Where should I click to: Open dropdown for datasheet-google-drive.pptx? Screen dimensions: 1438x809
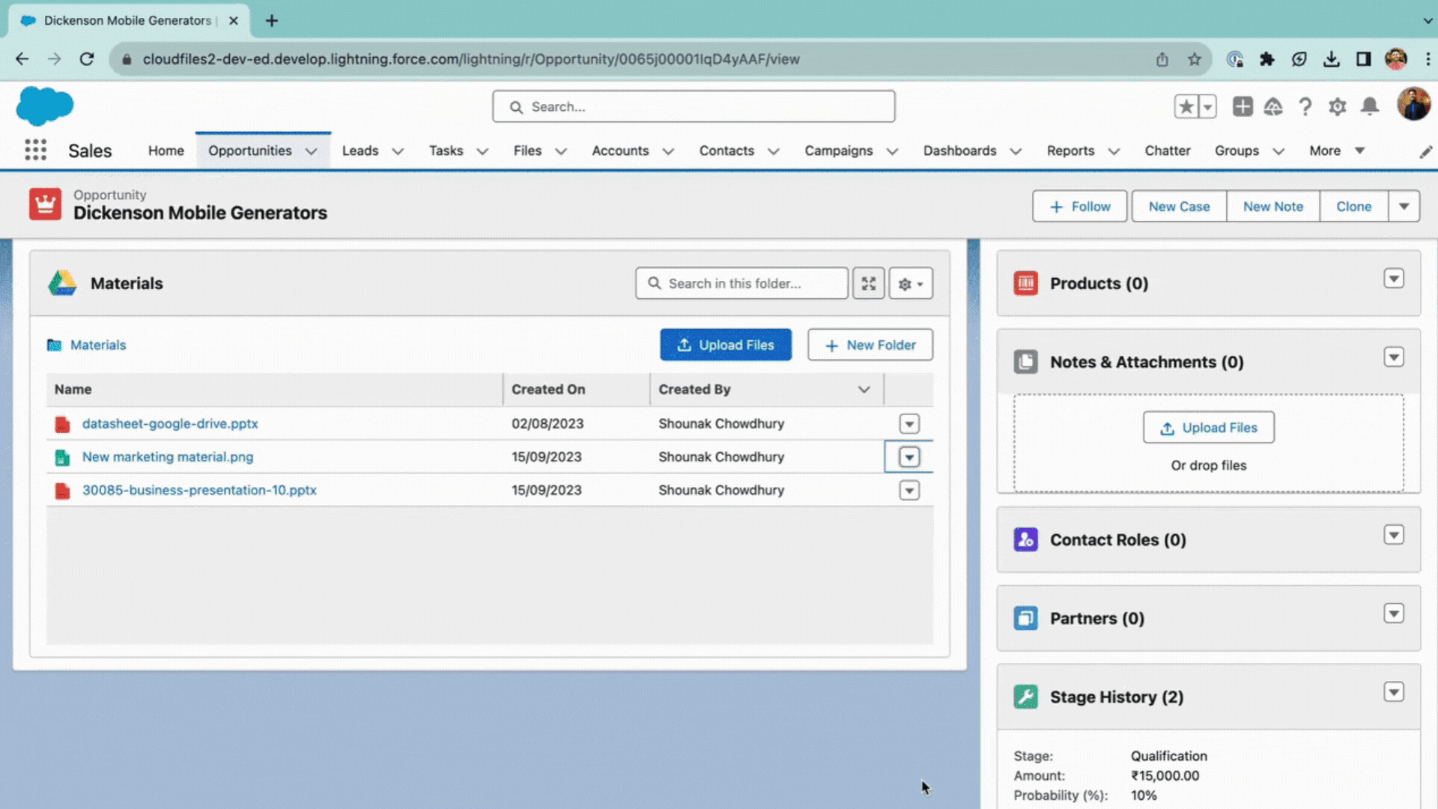(908, 422)
